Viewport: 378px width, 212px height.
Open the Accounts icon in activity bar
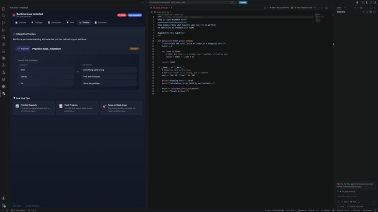[x=3, y=198]
